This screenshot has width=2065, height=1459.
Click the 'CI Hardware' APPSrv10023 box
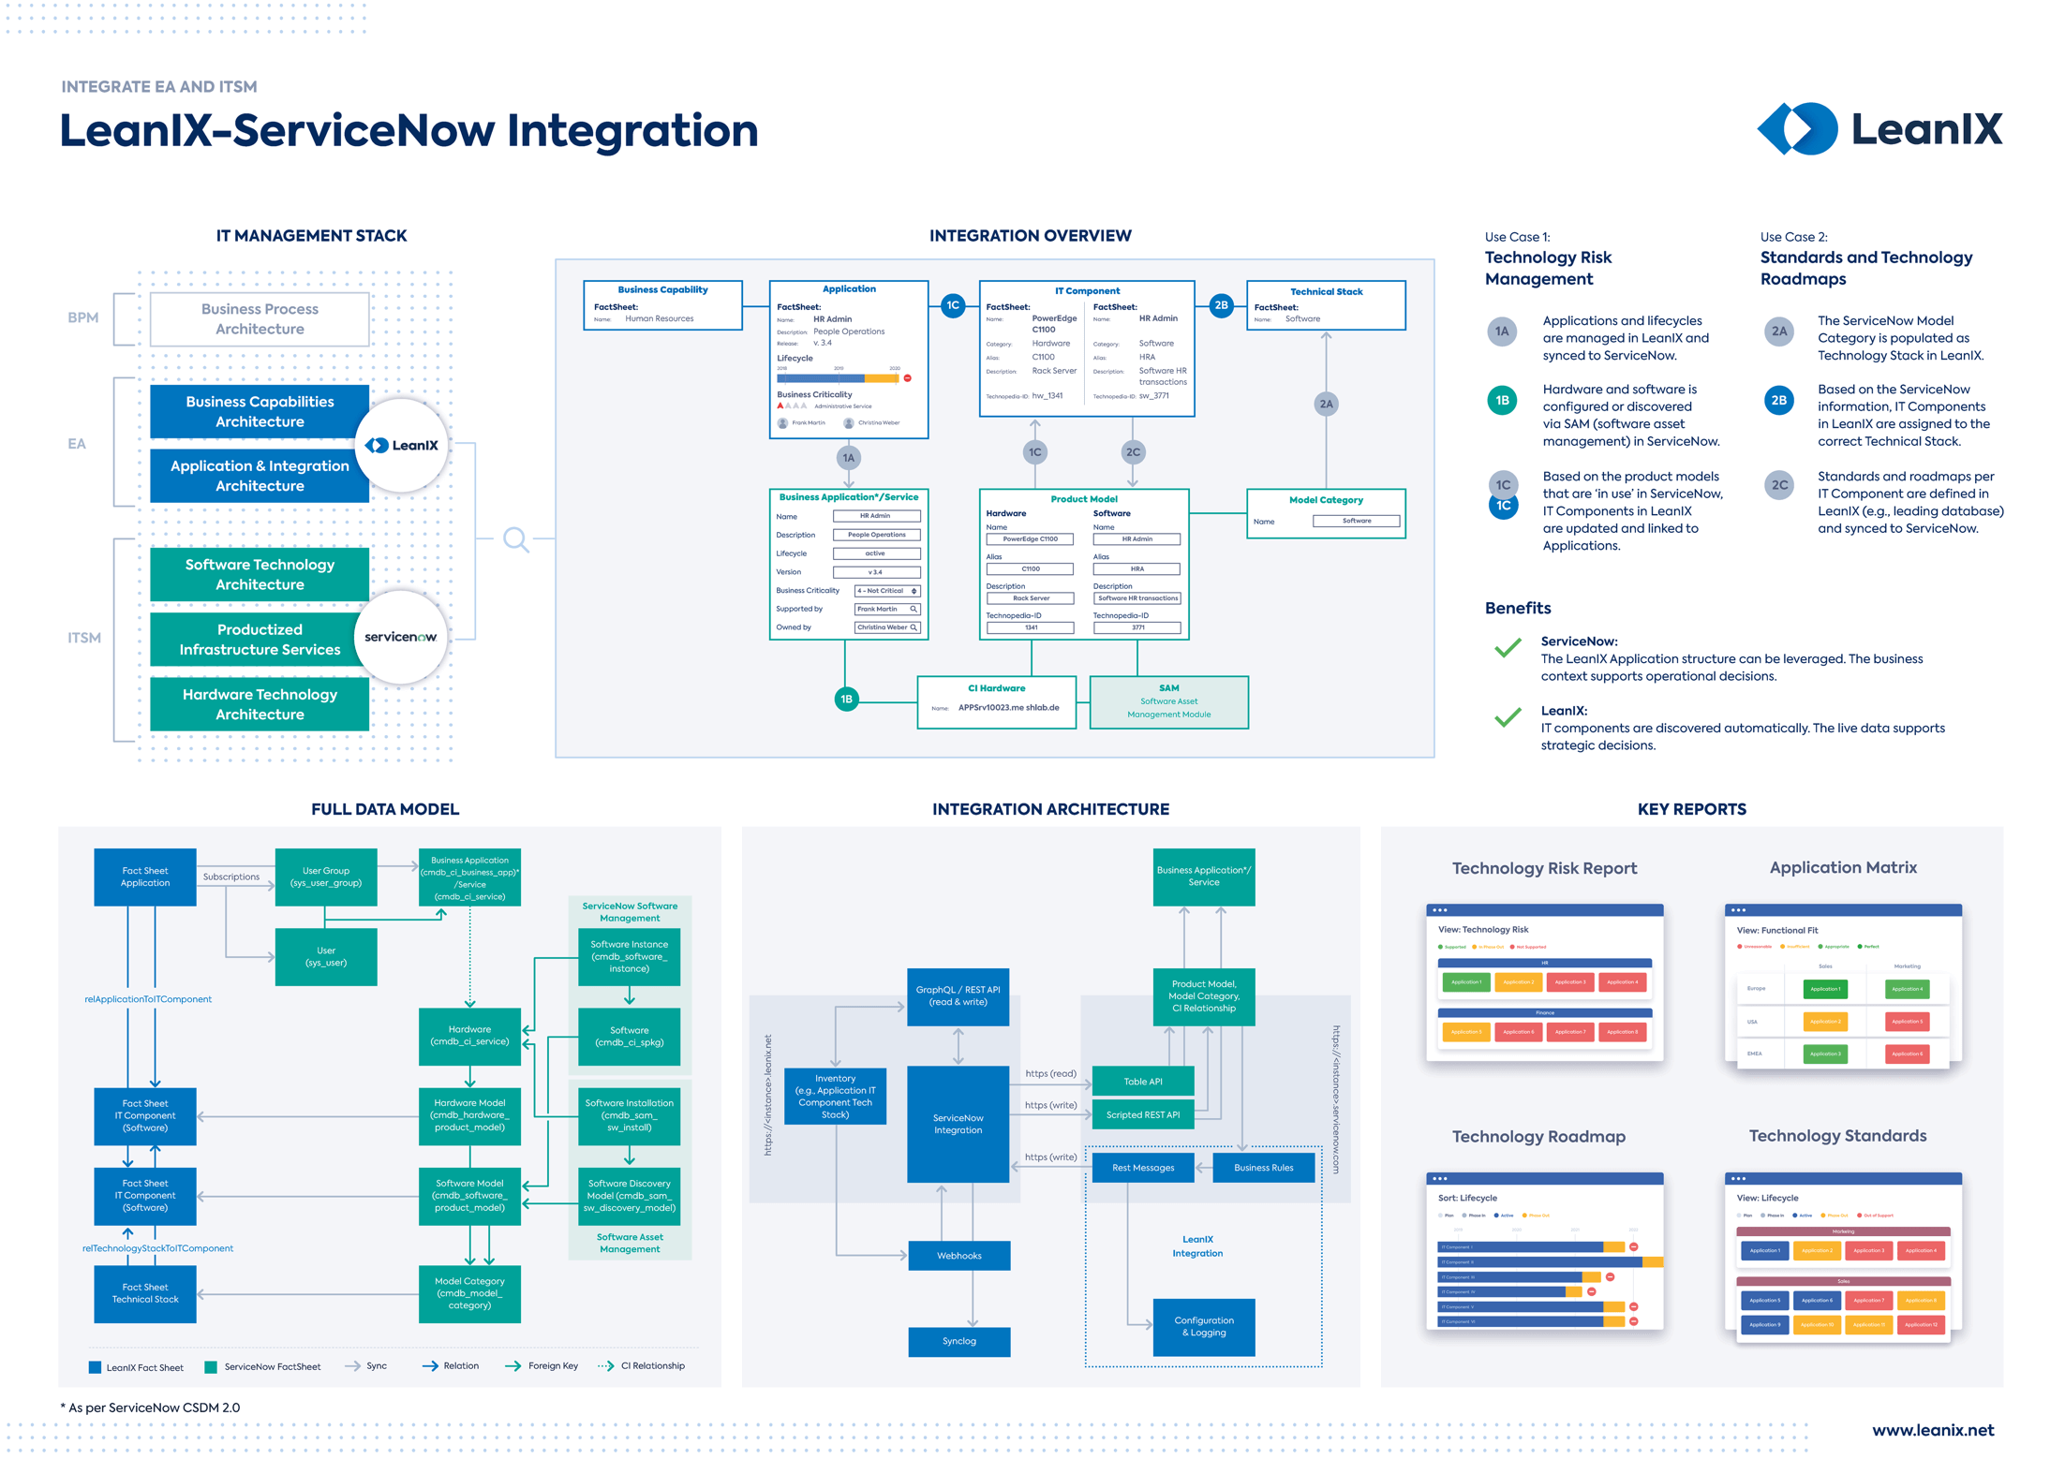point(997,702)
